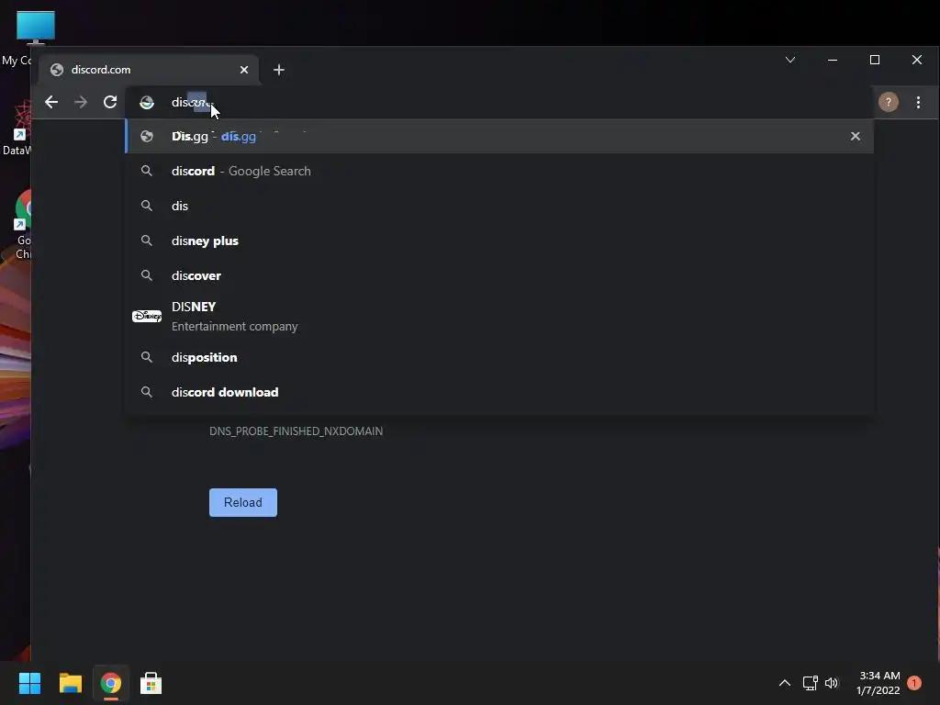Click the magnifier icon beside 'disney plus'
The width and height of the screenshot is (940, 705).
click(x=146, y=241)
